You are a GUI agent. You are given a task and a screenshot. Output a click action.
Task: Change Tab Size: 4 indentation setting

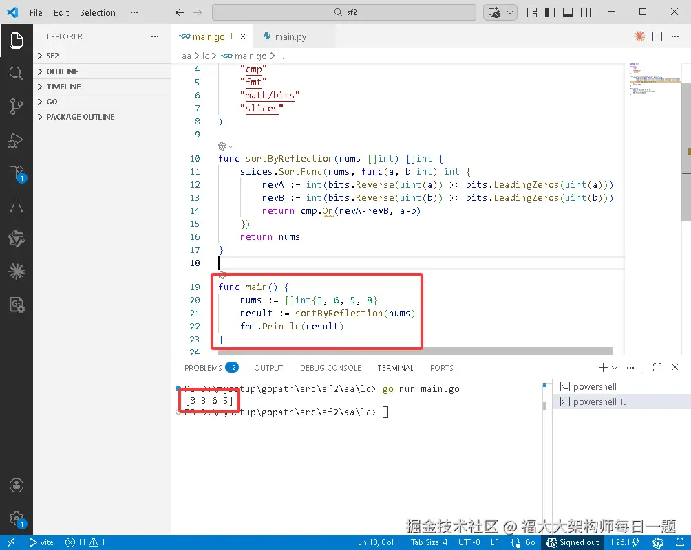click(x=429, y=542)
